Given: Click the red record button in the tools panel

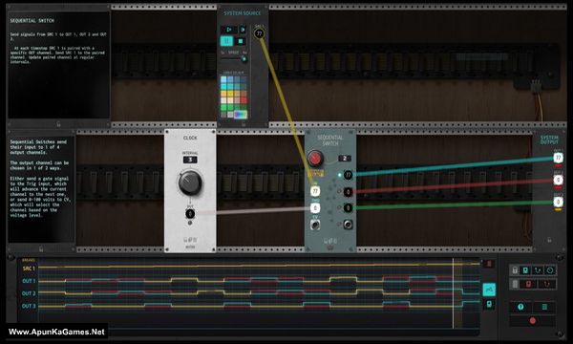Looking at the screenshot, I should (x=533, y=321).
